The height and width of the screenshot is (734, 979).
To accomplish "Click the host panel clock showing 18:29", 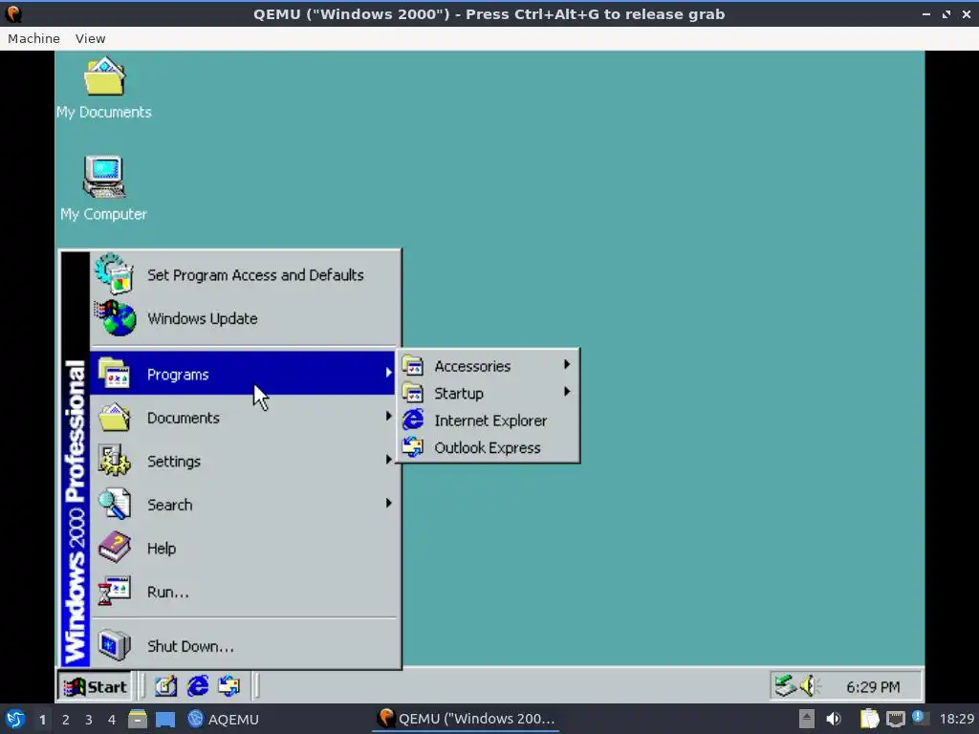I will tap(957, 719).
